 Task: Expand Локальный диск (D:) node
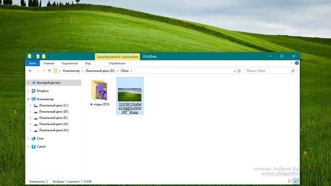coord(31,112)
